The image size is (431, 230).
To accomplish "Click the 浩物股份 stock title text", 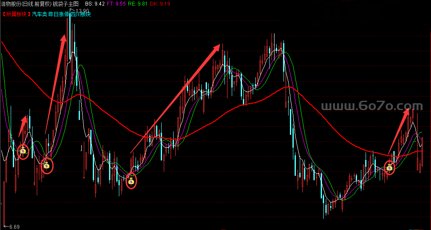I will click(x=11, y=3).
